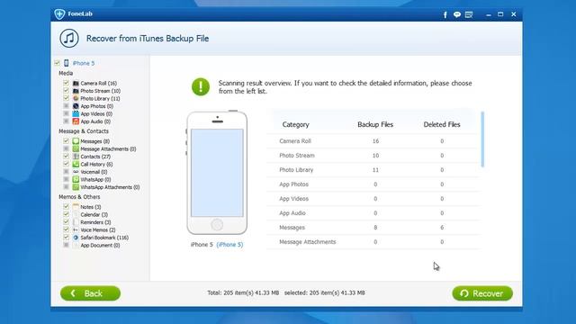Select the Calendar icon
The height and width of the screenshot is (324, 576).
click(76, 214)
